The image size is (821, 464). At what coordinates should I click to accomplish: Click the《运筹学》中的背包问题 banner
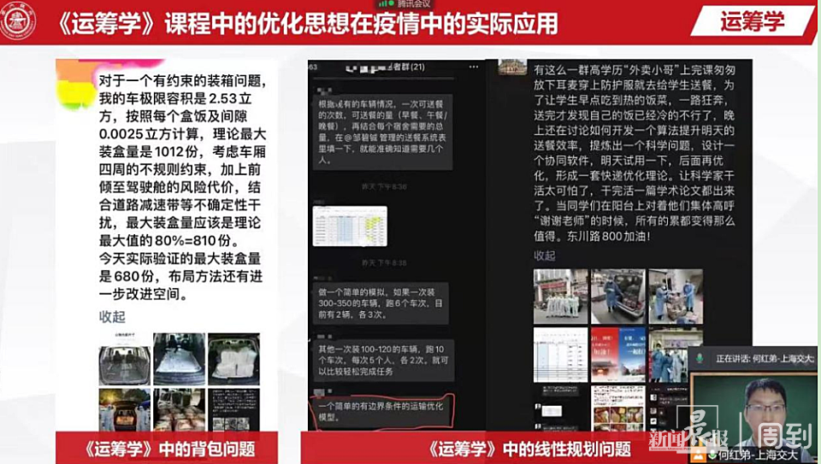[x=171, y=449]
